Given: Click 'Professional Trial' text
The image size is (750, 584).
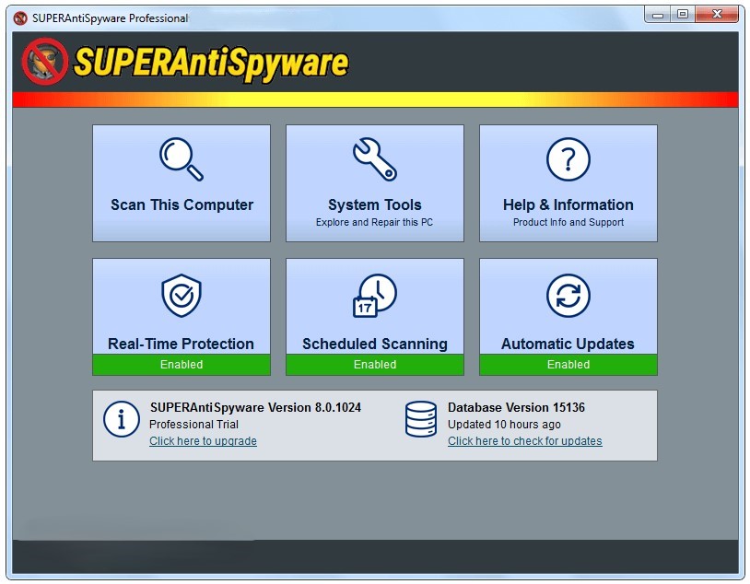Looking at the screenshot, I should (x=193, y=425).
